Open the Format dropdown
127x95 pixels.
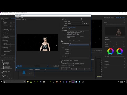[75, 21]
